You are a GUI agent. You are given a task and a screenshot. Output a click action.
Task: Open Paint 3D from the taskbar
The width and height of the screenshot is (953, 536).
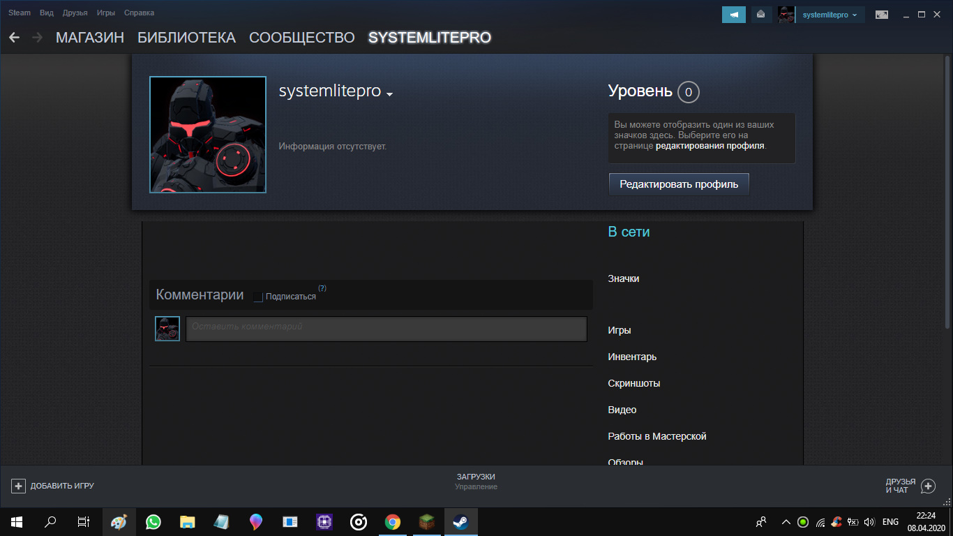tap(256, 521)
